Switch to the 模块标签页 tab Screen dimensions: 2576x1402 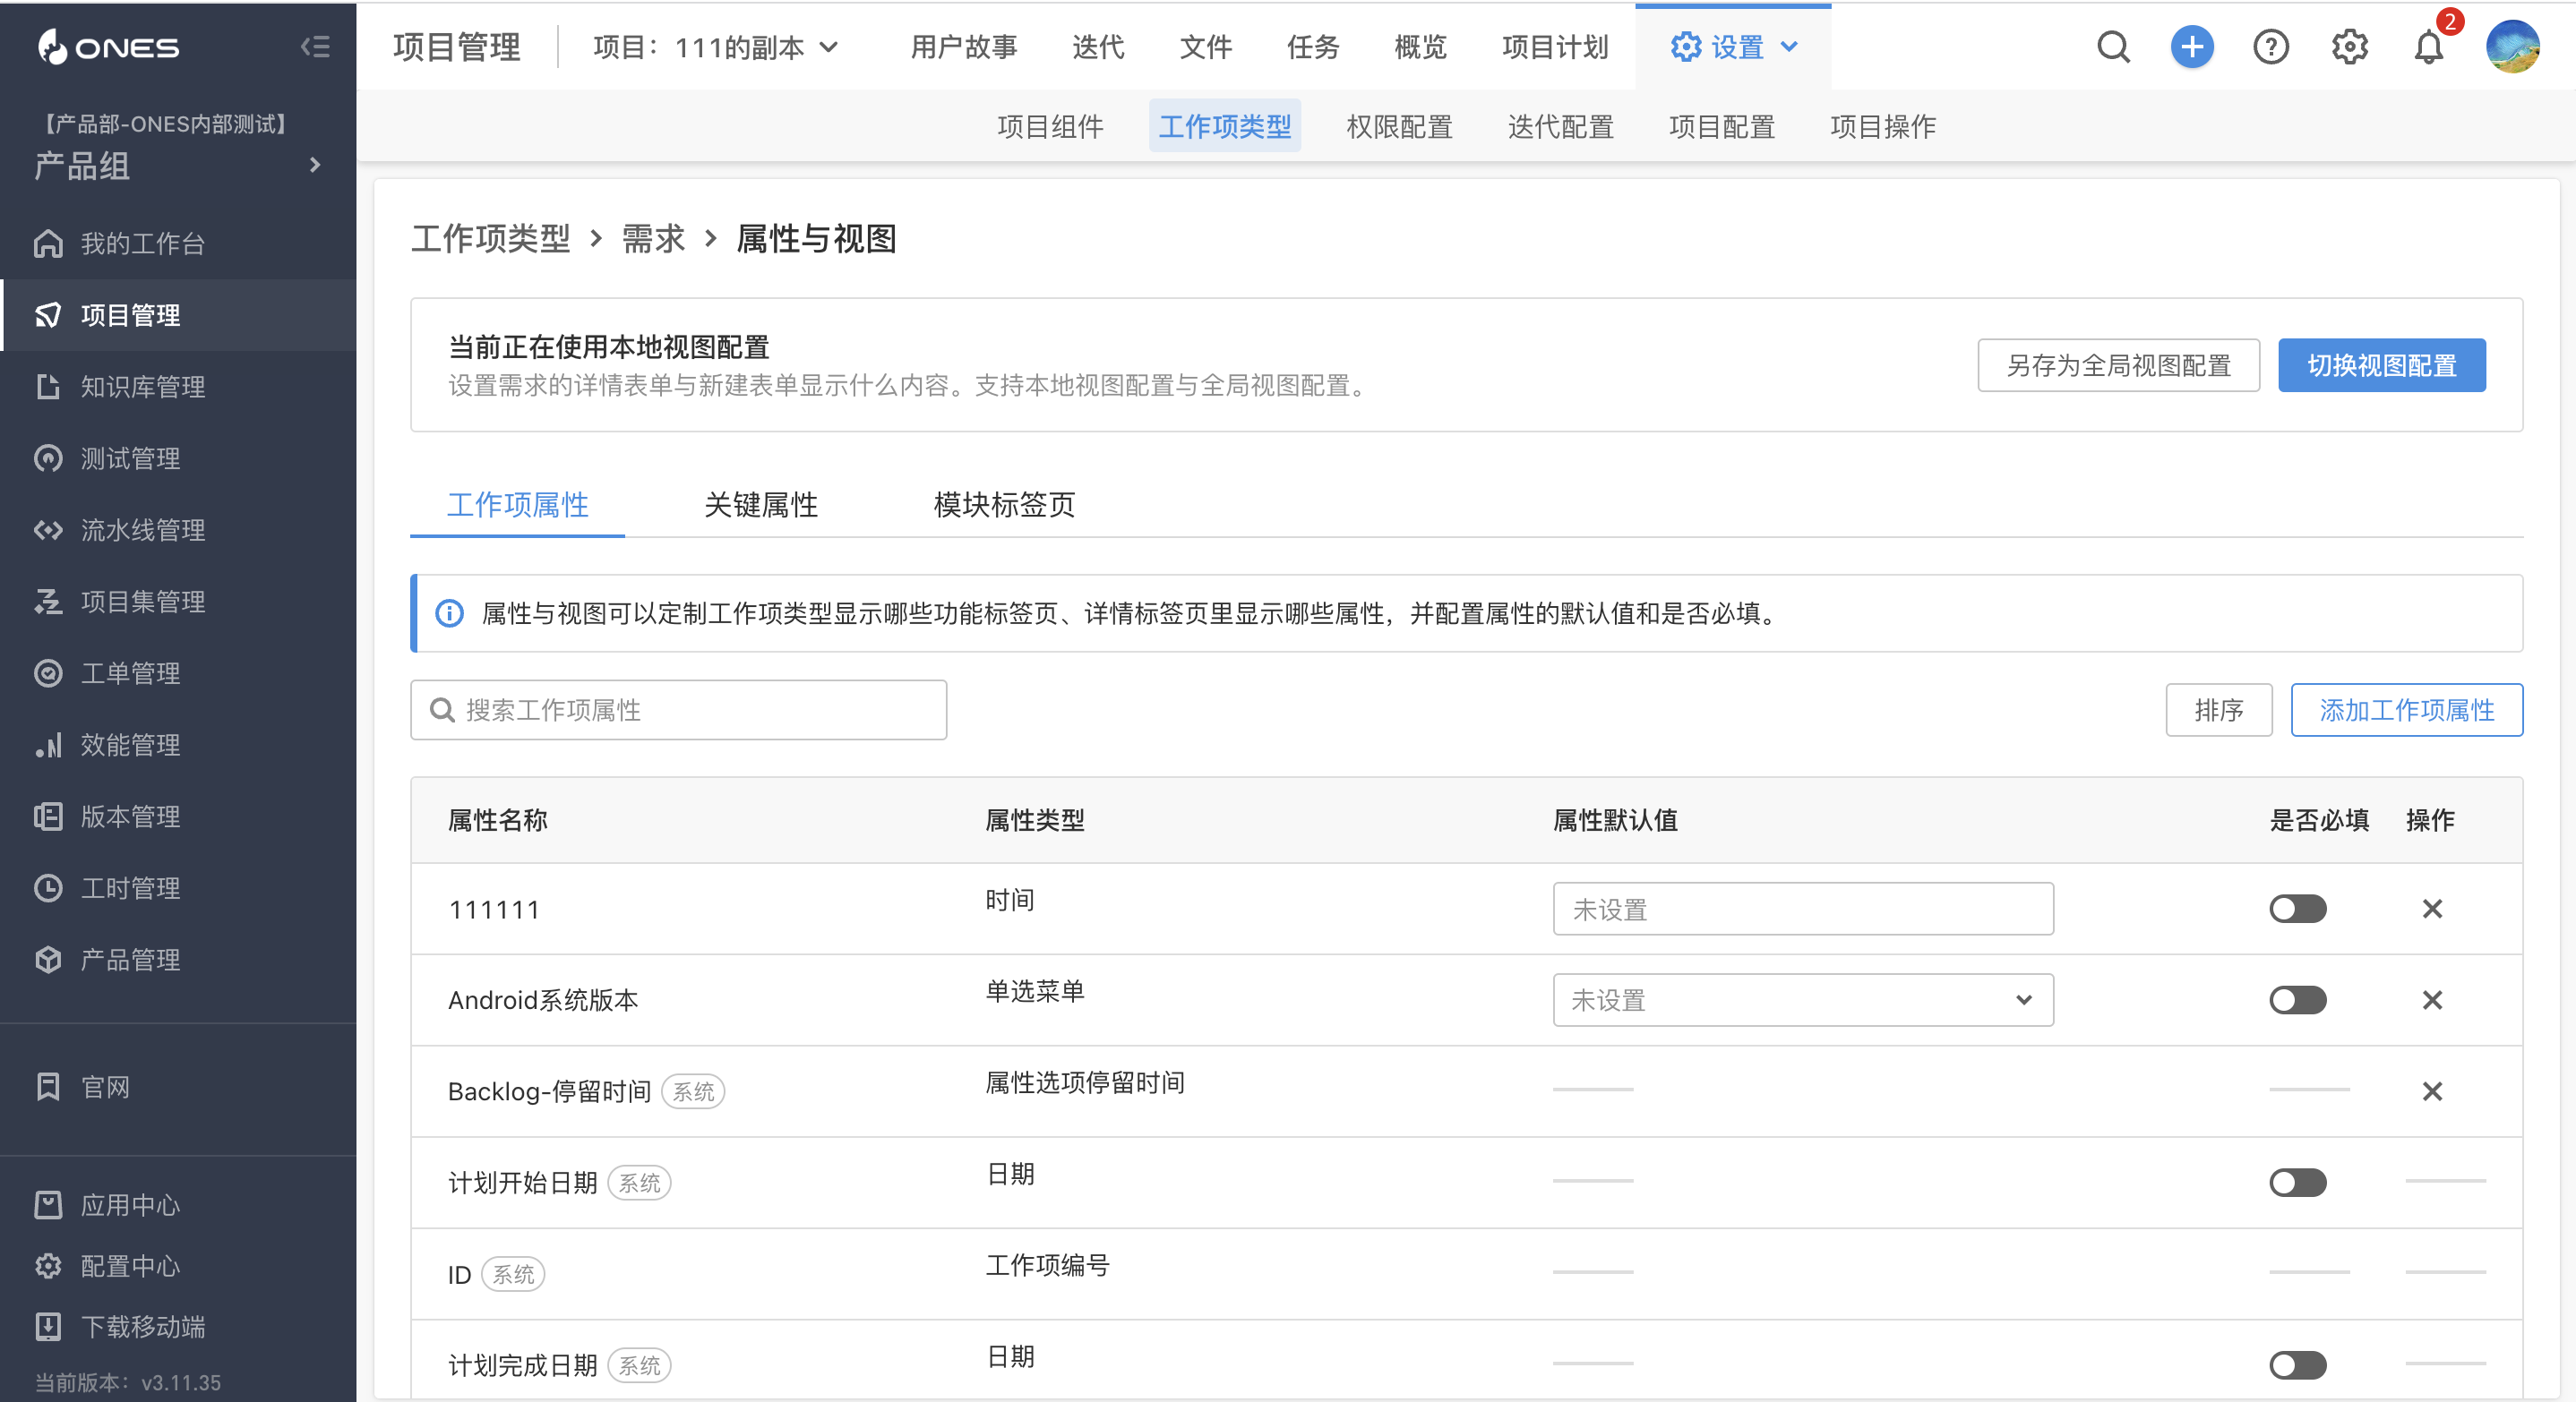click(x=1004, y=506)
